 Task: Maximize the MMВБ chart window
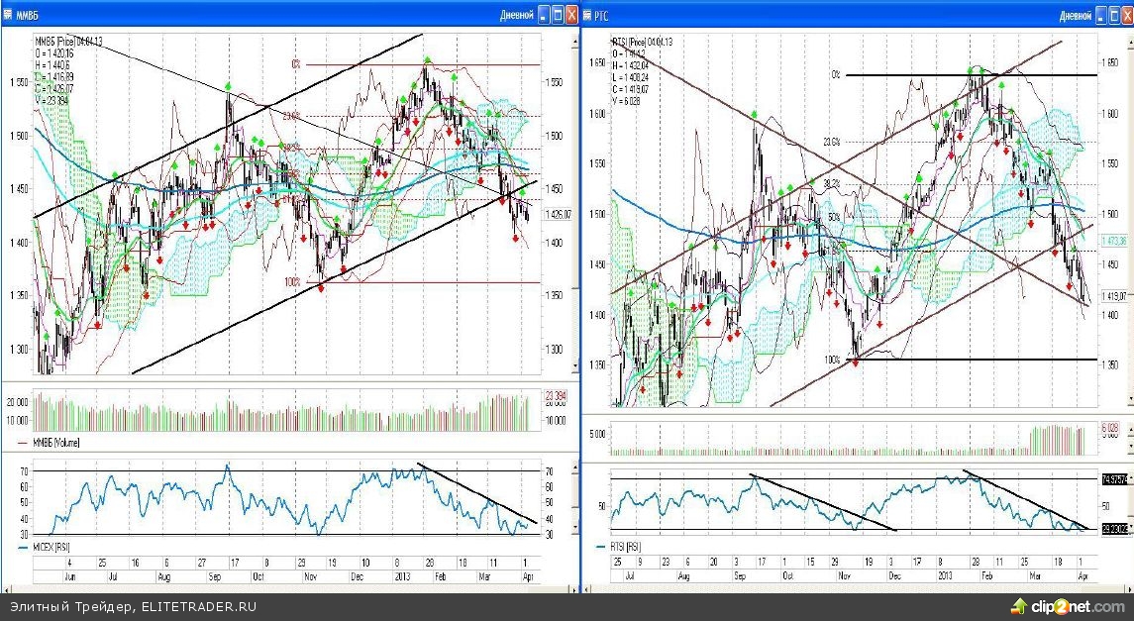558,14
